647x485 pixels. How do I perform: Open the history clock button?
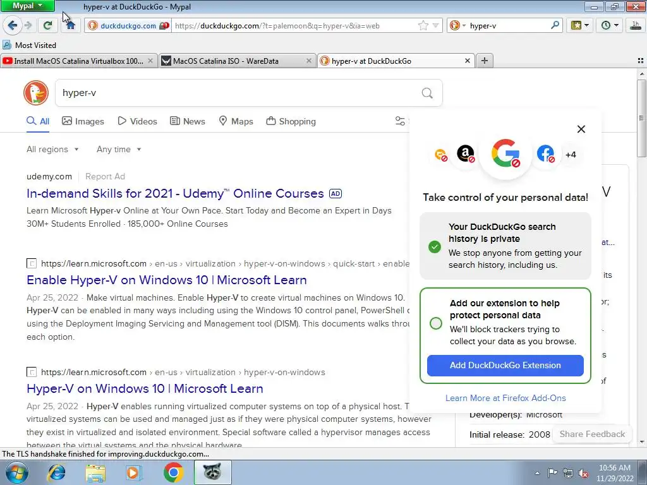[x=609, y=25]
